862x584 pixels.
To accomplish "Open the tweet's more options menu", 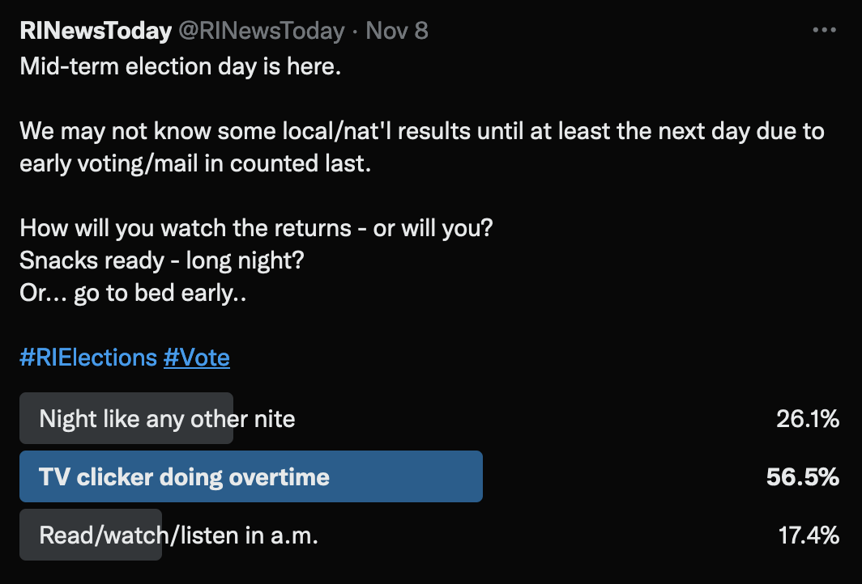I will tap(824, 31).
